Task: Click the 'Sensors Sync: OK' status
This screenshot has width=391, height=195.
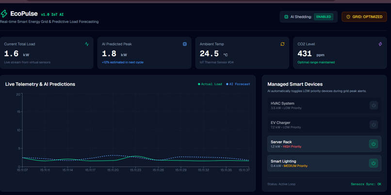Action: tap(366, 184)
